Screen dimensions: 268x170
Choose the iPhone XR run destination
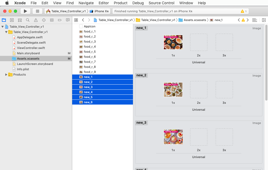[99, 11]
